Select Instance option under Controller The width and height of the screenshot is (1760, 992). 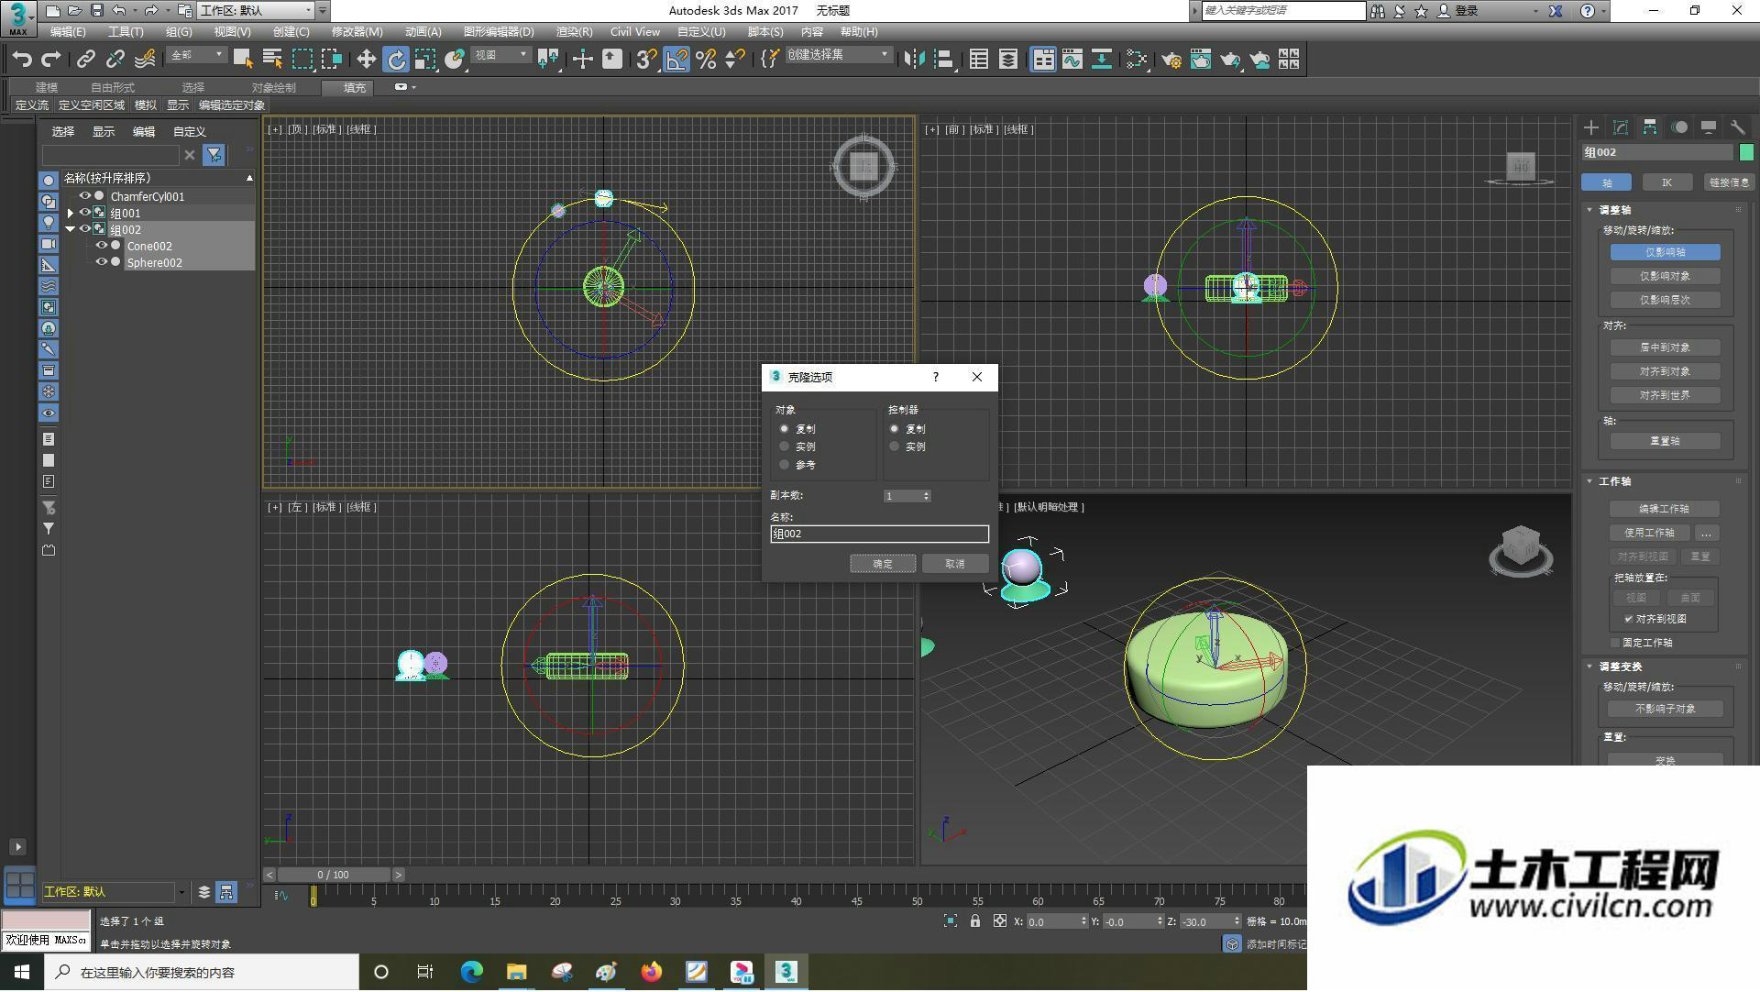coord(894,447)
